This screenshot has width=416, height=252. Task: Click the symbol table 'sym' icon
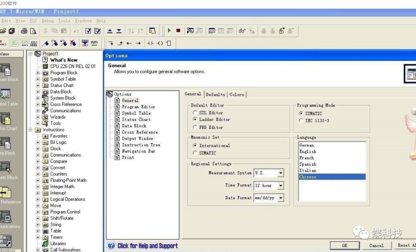[94, 43]
